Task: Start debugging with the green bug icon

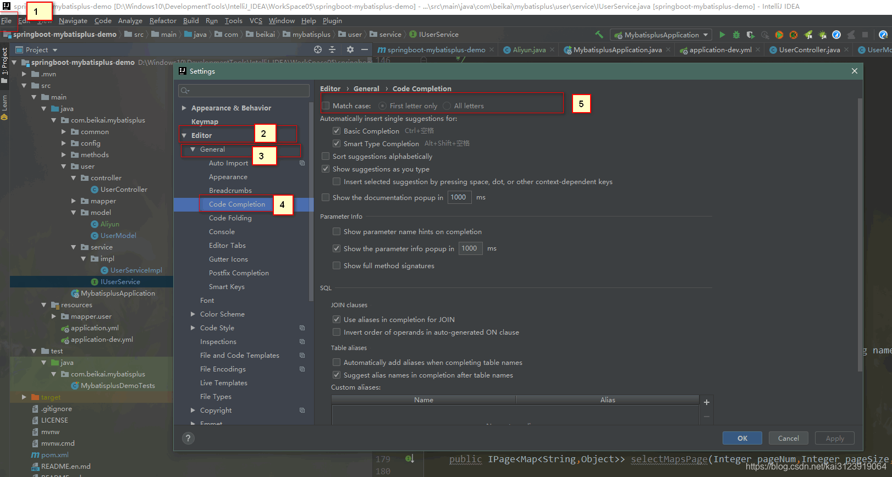Action: click(736, 35)
